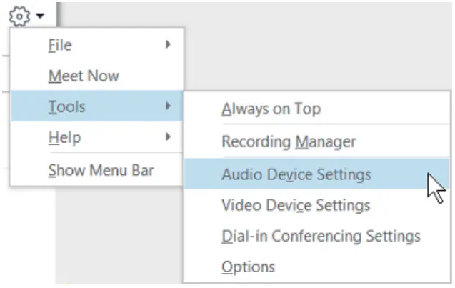The image size is (455, 288).
Task: Open Recording Manager
Action: pyautogui.click(x=289, y=141)
